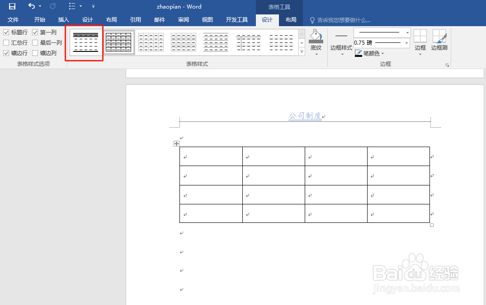Select the third table style thumbnail

pos(151,42)
